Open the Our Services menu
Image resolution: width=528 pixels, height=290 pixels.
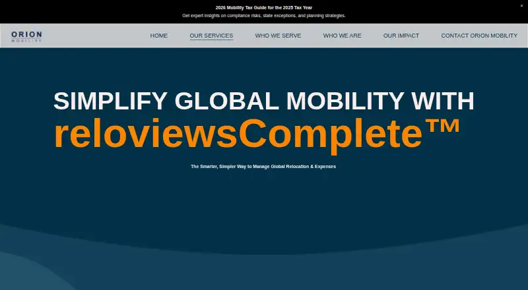click(x=211, y=36)
